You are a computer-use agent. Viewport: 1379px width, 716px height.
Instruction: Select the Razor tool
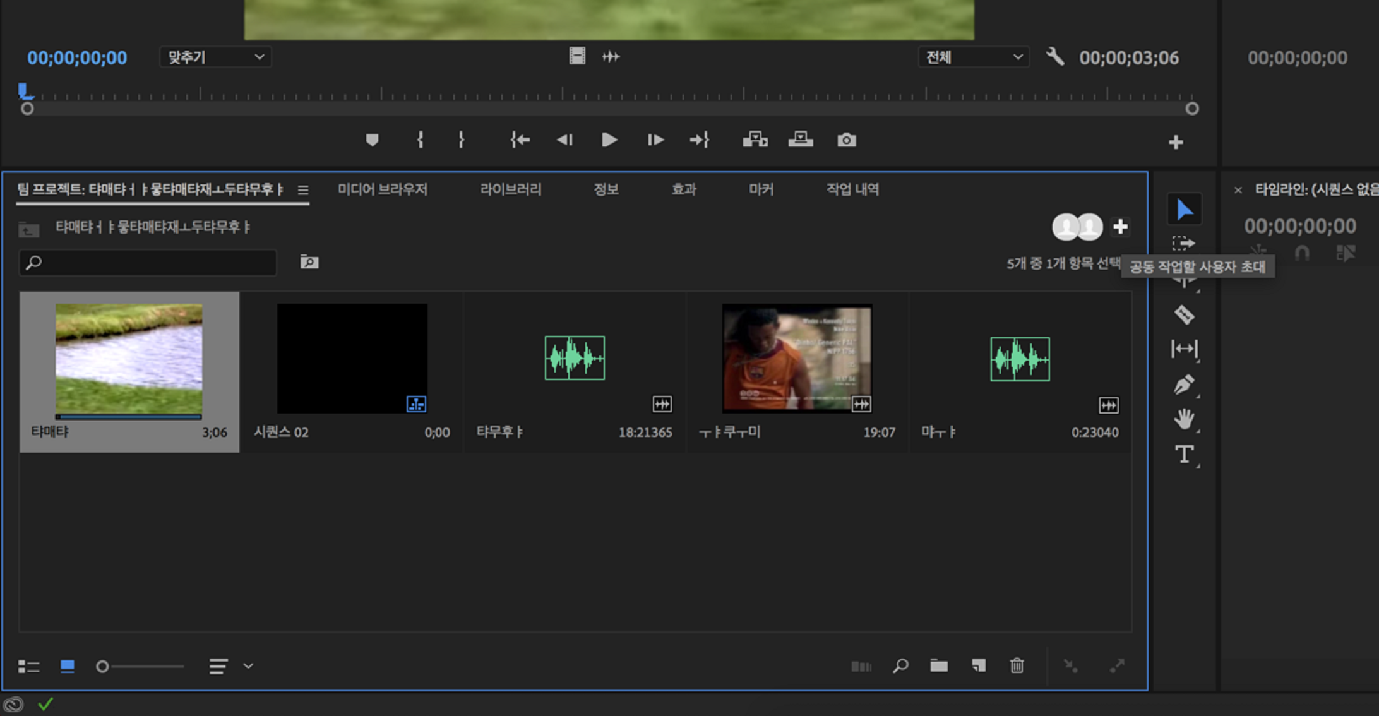coord(1184,314)
